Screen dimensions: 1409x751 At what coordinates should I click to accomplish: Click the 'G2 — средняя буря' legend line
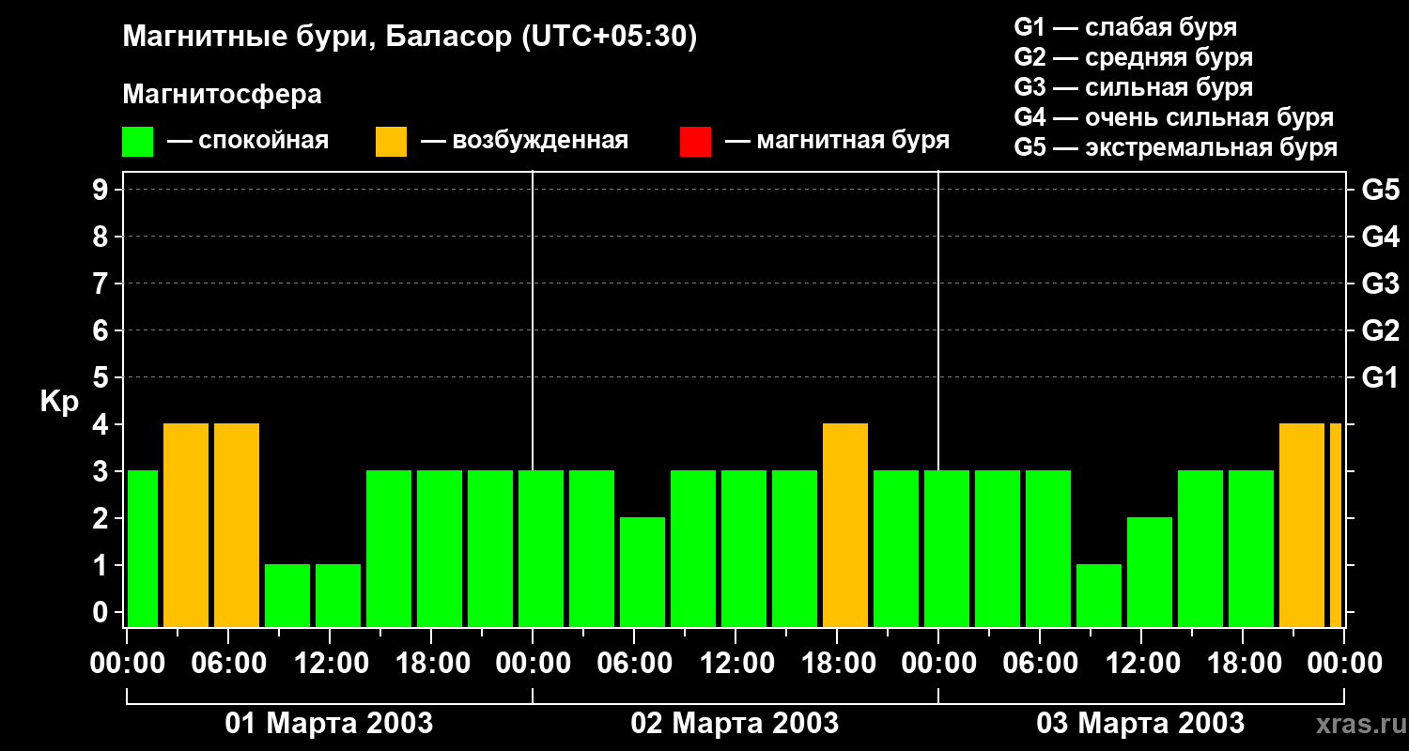1134,57
